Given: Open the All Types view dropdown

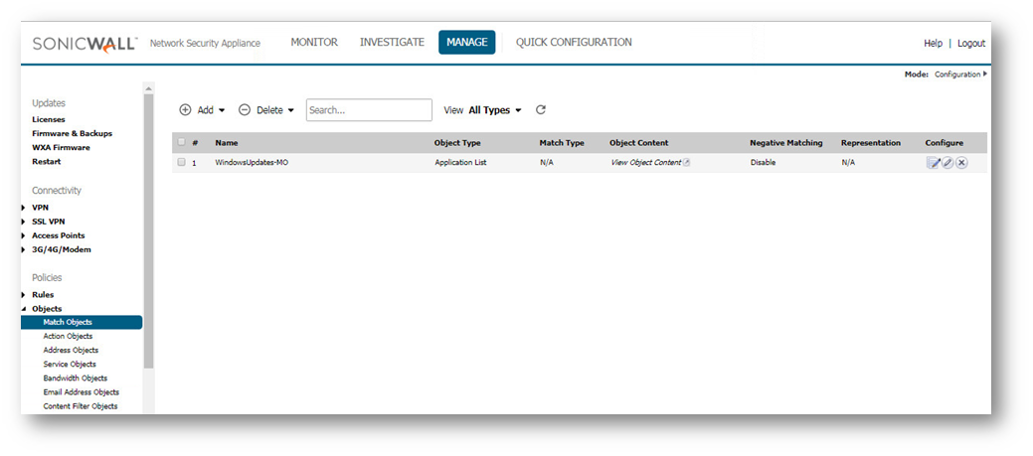Looking at the screenshot, I should tap(495, 110).
